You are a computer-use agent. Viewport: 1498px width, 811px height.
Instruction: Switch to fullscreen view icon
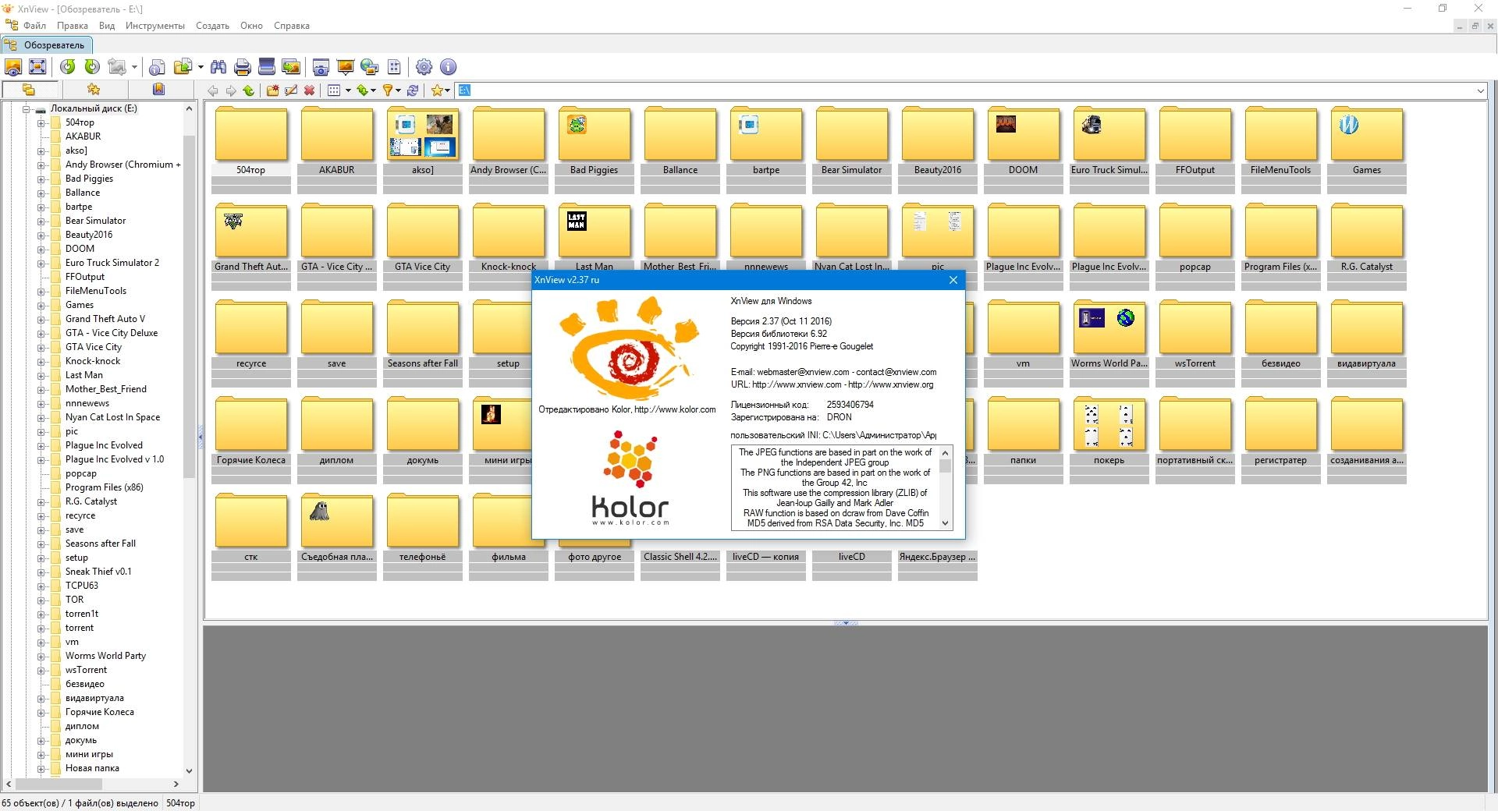pyautogui.click(x=37, y=67)
